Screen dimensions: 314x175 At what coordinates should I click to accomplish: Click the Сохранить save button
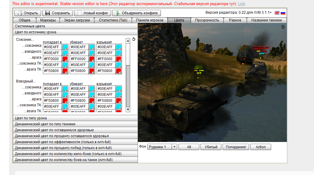click(x=57, y=13)
